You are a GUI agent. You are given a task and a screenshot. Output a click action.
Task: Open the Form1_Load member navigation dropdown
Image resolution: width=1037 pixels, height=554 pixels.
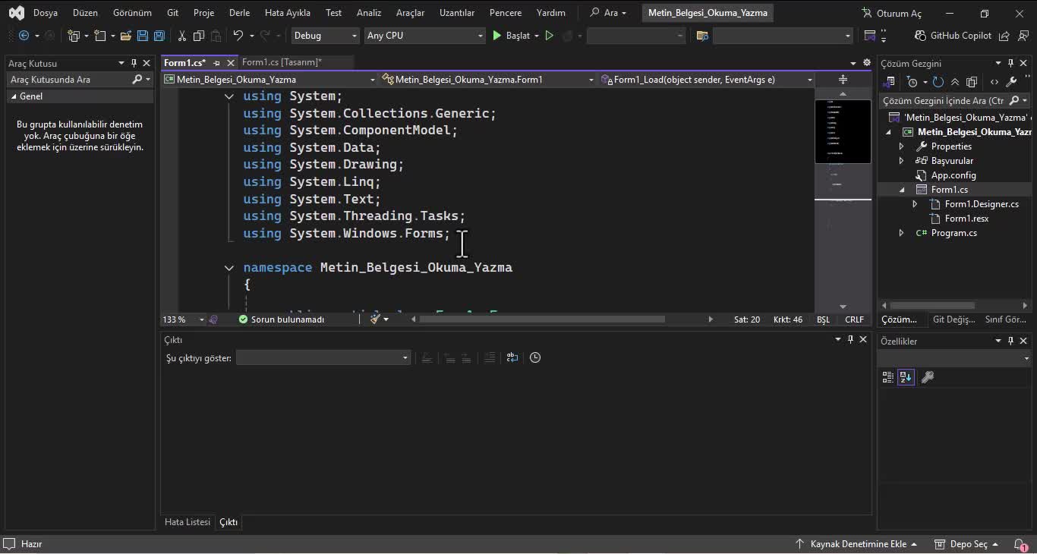point(706,79)
